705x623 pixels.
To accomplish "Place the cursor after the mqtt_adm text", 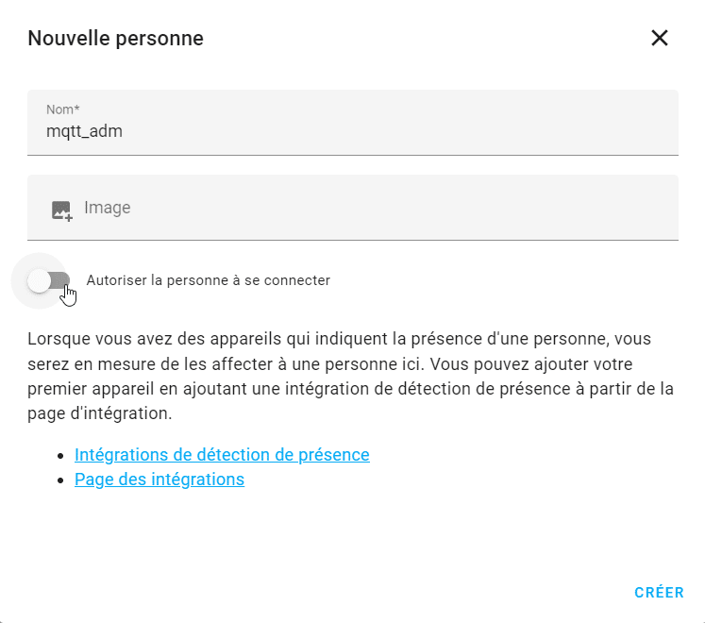I will pos(124,131).
